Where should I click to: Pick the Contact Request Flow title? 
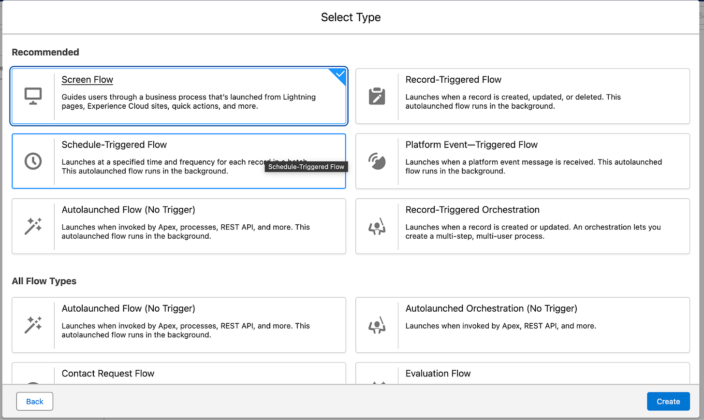point(108,374)
